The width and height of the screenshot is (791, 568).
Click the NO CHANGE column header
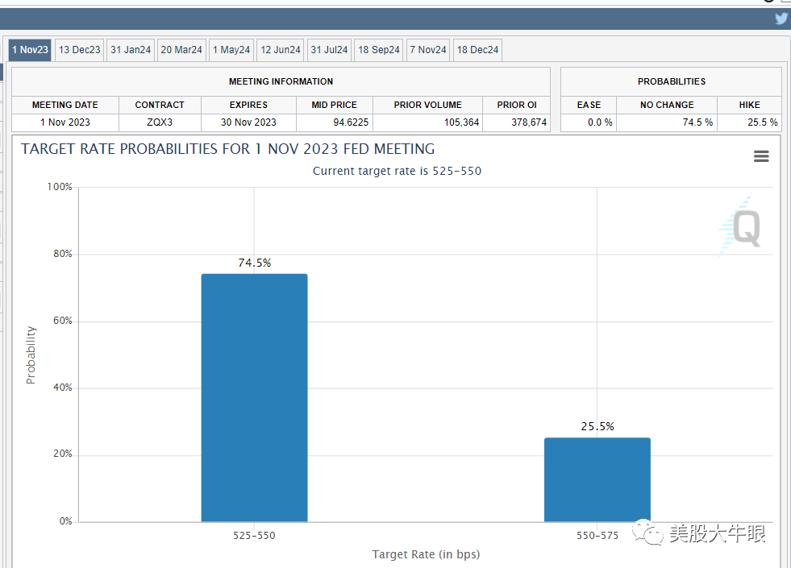click(x=667, y=105)
